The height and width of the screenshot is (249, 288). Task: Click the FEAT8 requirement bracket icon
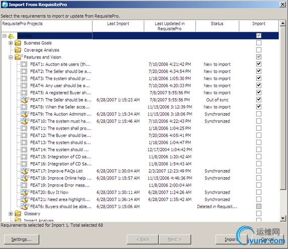[x=24, y=107]
